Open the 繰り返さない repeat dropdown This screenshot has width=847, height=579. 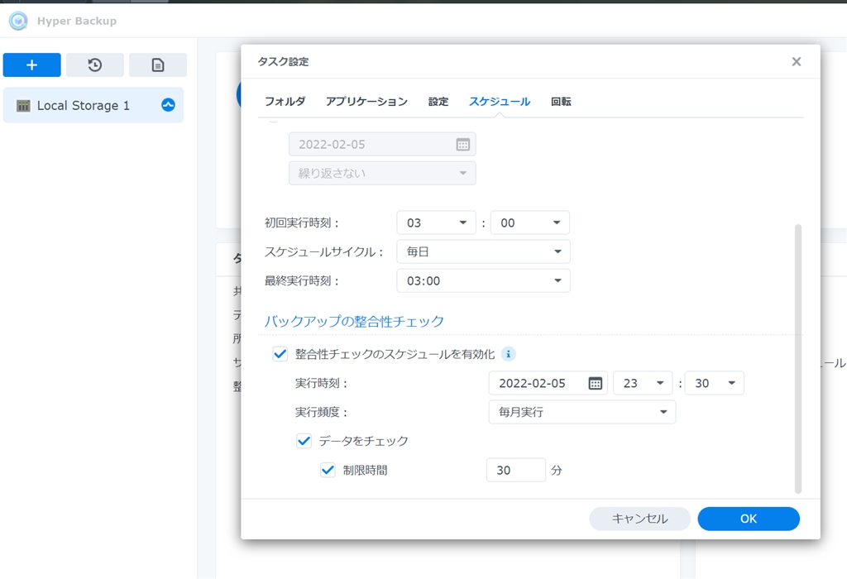[x=382, y=174]
